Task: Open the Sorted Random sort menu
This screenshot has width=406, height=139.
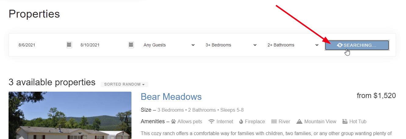Action: click(124, 84)
